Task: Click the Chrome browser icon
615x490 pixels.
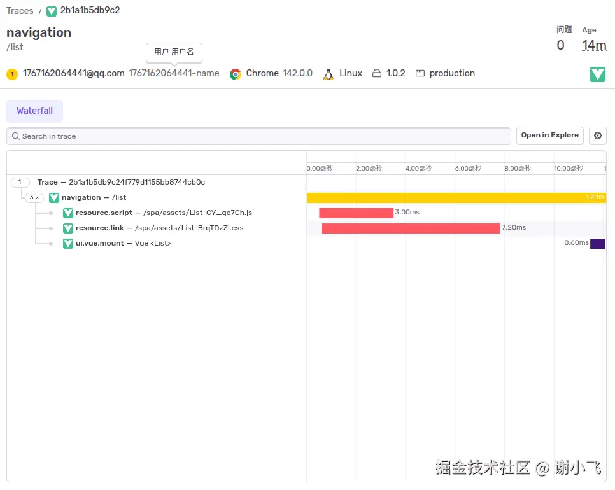Action: 236,73
